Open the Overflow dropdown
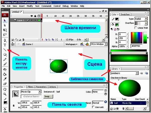The image size is (151, 113). pos(141,23)
